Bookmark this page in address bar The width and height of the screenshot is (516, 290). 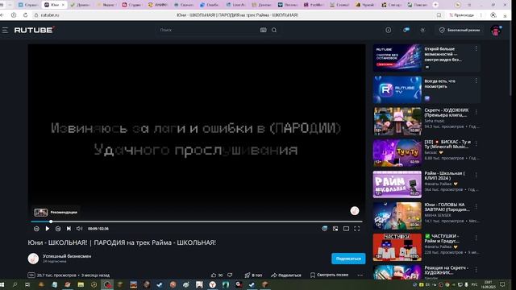coord(439,15)
